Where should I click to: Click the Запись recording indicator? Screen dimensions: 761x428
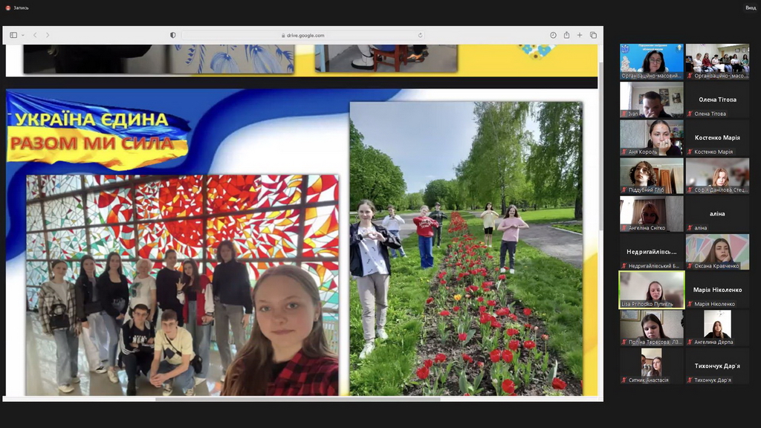[x=16, y=7]
